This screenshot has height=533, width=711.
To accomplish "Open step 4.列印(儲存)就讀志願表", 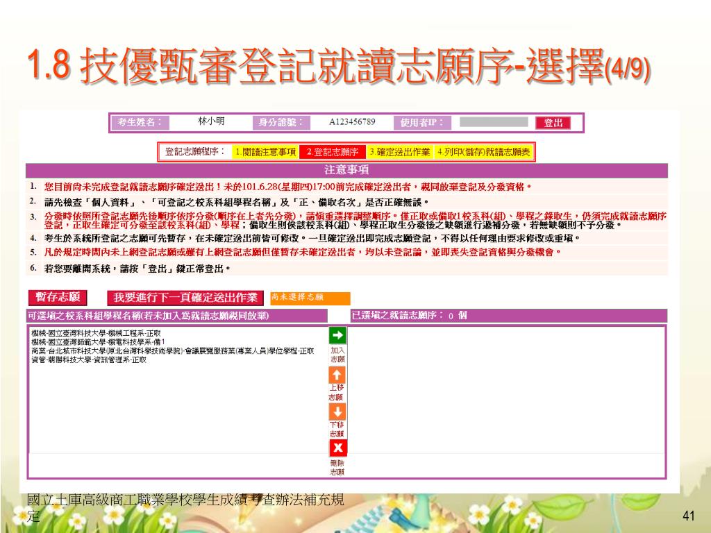I will tap(483, 152).
